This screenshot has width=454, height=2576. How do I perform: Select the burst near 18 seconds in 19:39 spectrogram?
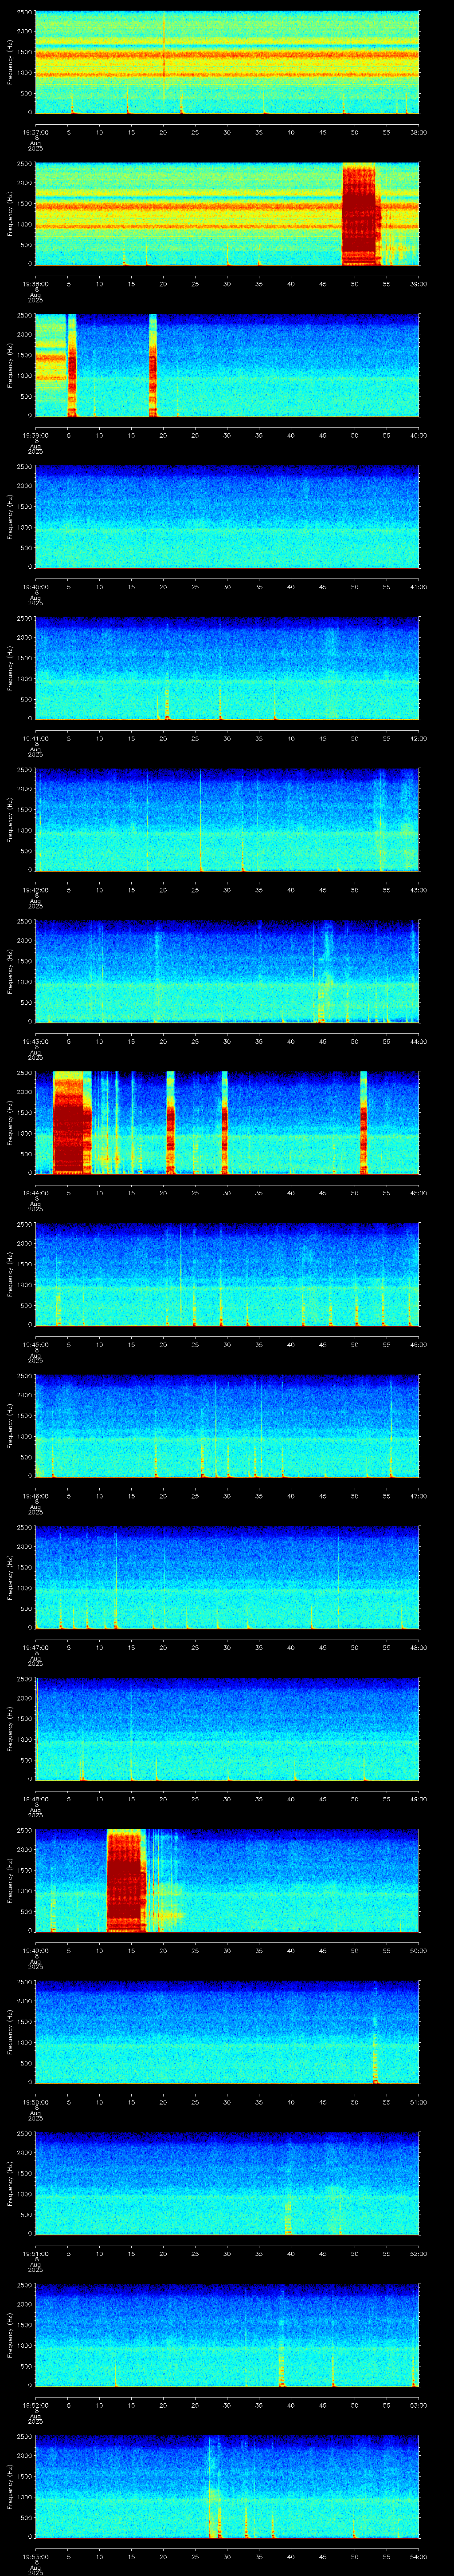point(153,365)
